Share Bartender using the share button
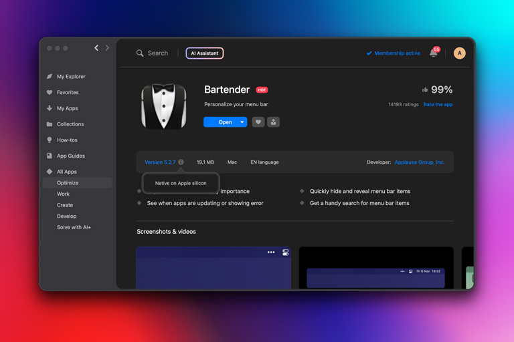514x342 pixels. tap(273, 122)
